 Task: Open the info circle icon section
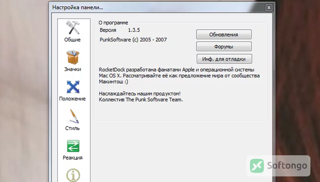73,175
